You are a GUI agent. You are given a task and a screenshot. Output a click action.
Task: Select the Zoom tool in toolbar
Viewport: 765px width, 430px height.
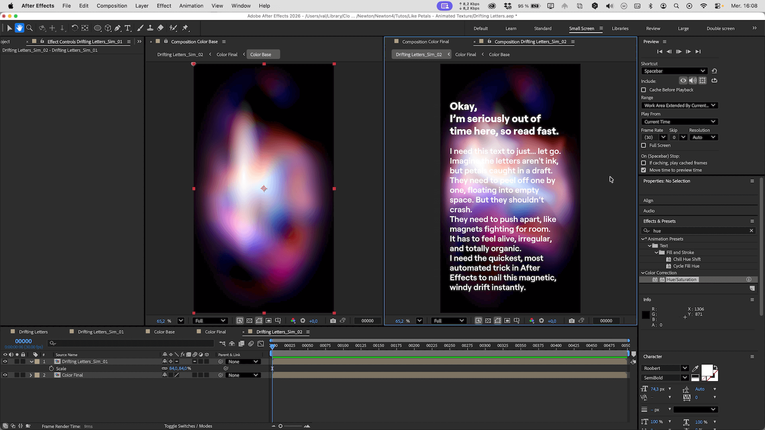tap(29, 28)
